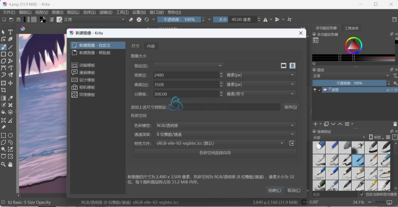Select the Color Sampler eyedropper tool

(10, 98)
